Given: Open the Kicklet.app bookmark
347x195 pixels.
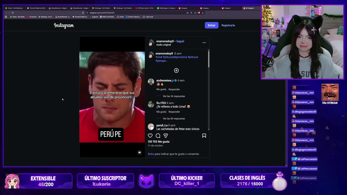Looking at the screenshot, I should pyautogui.click(x=46, y=17).
